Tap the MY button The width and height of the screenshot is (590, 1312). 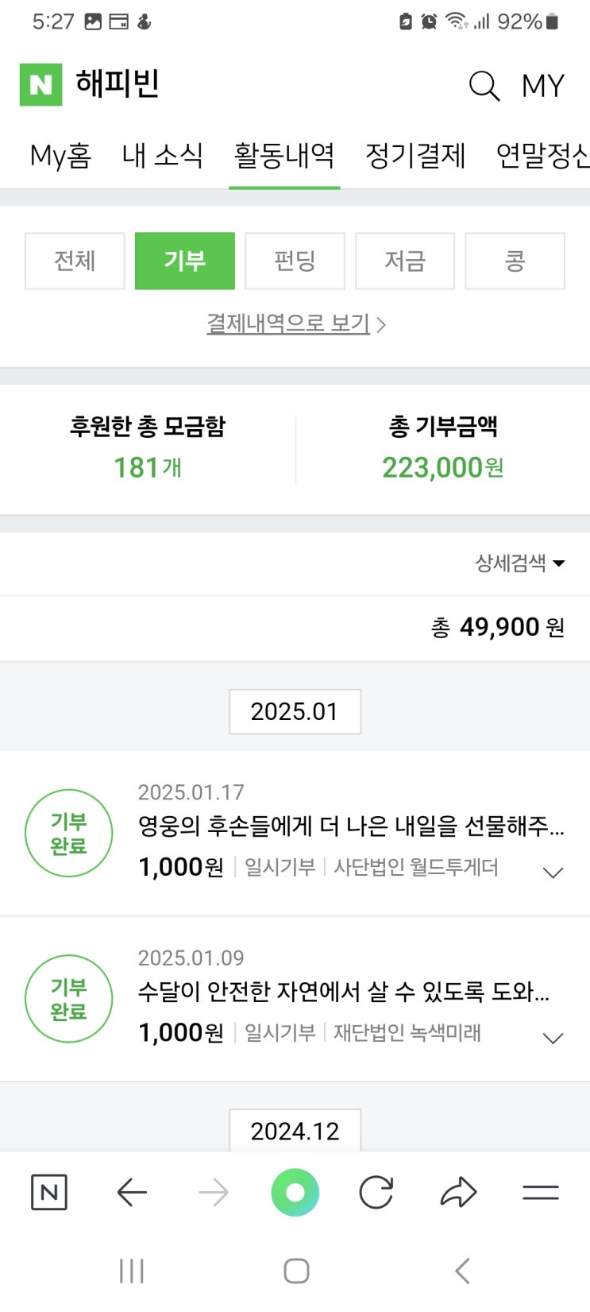(x=542, y=85)
